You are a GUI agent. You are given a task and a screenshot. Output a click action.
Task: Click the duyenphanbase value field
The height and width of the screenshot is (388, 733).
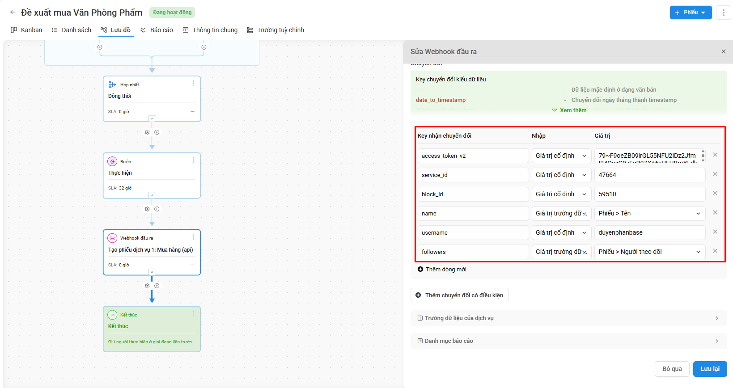click(x=650, y=232)
